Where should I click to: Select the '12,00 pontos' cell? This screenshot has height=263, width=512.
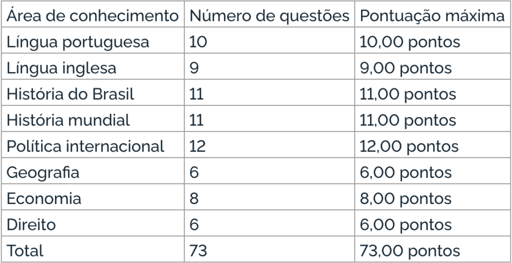click(432, 145)
